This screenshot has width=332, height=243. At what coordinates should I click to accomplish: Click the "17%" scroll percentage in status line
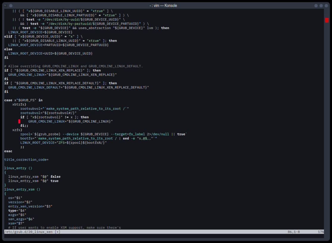point(321,232)
